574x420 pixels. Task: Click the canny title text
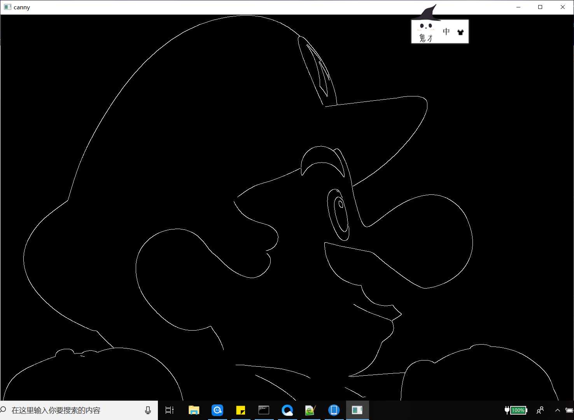click(22, 7)
